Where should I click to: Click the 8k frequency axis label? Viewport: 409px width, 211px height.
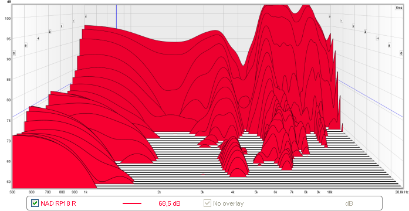click(x=306, y=192)
